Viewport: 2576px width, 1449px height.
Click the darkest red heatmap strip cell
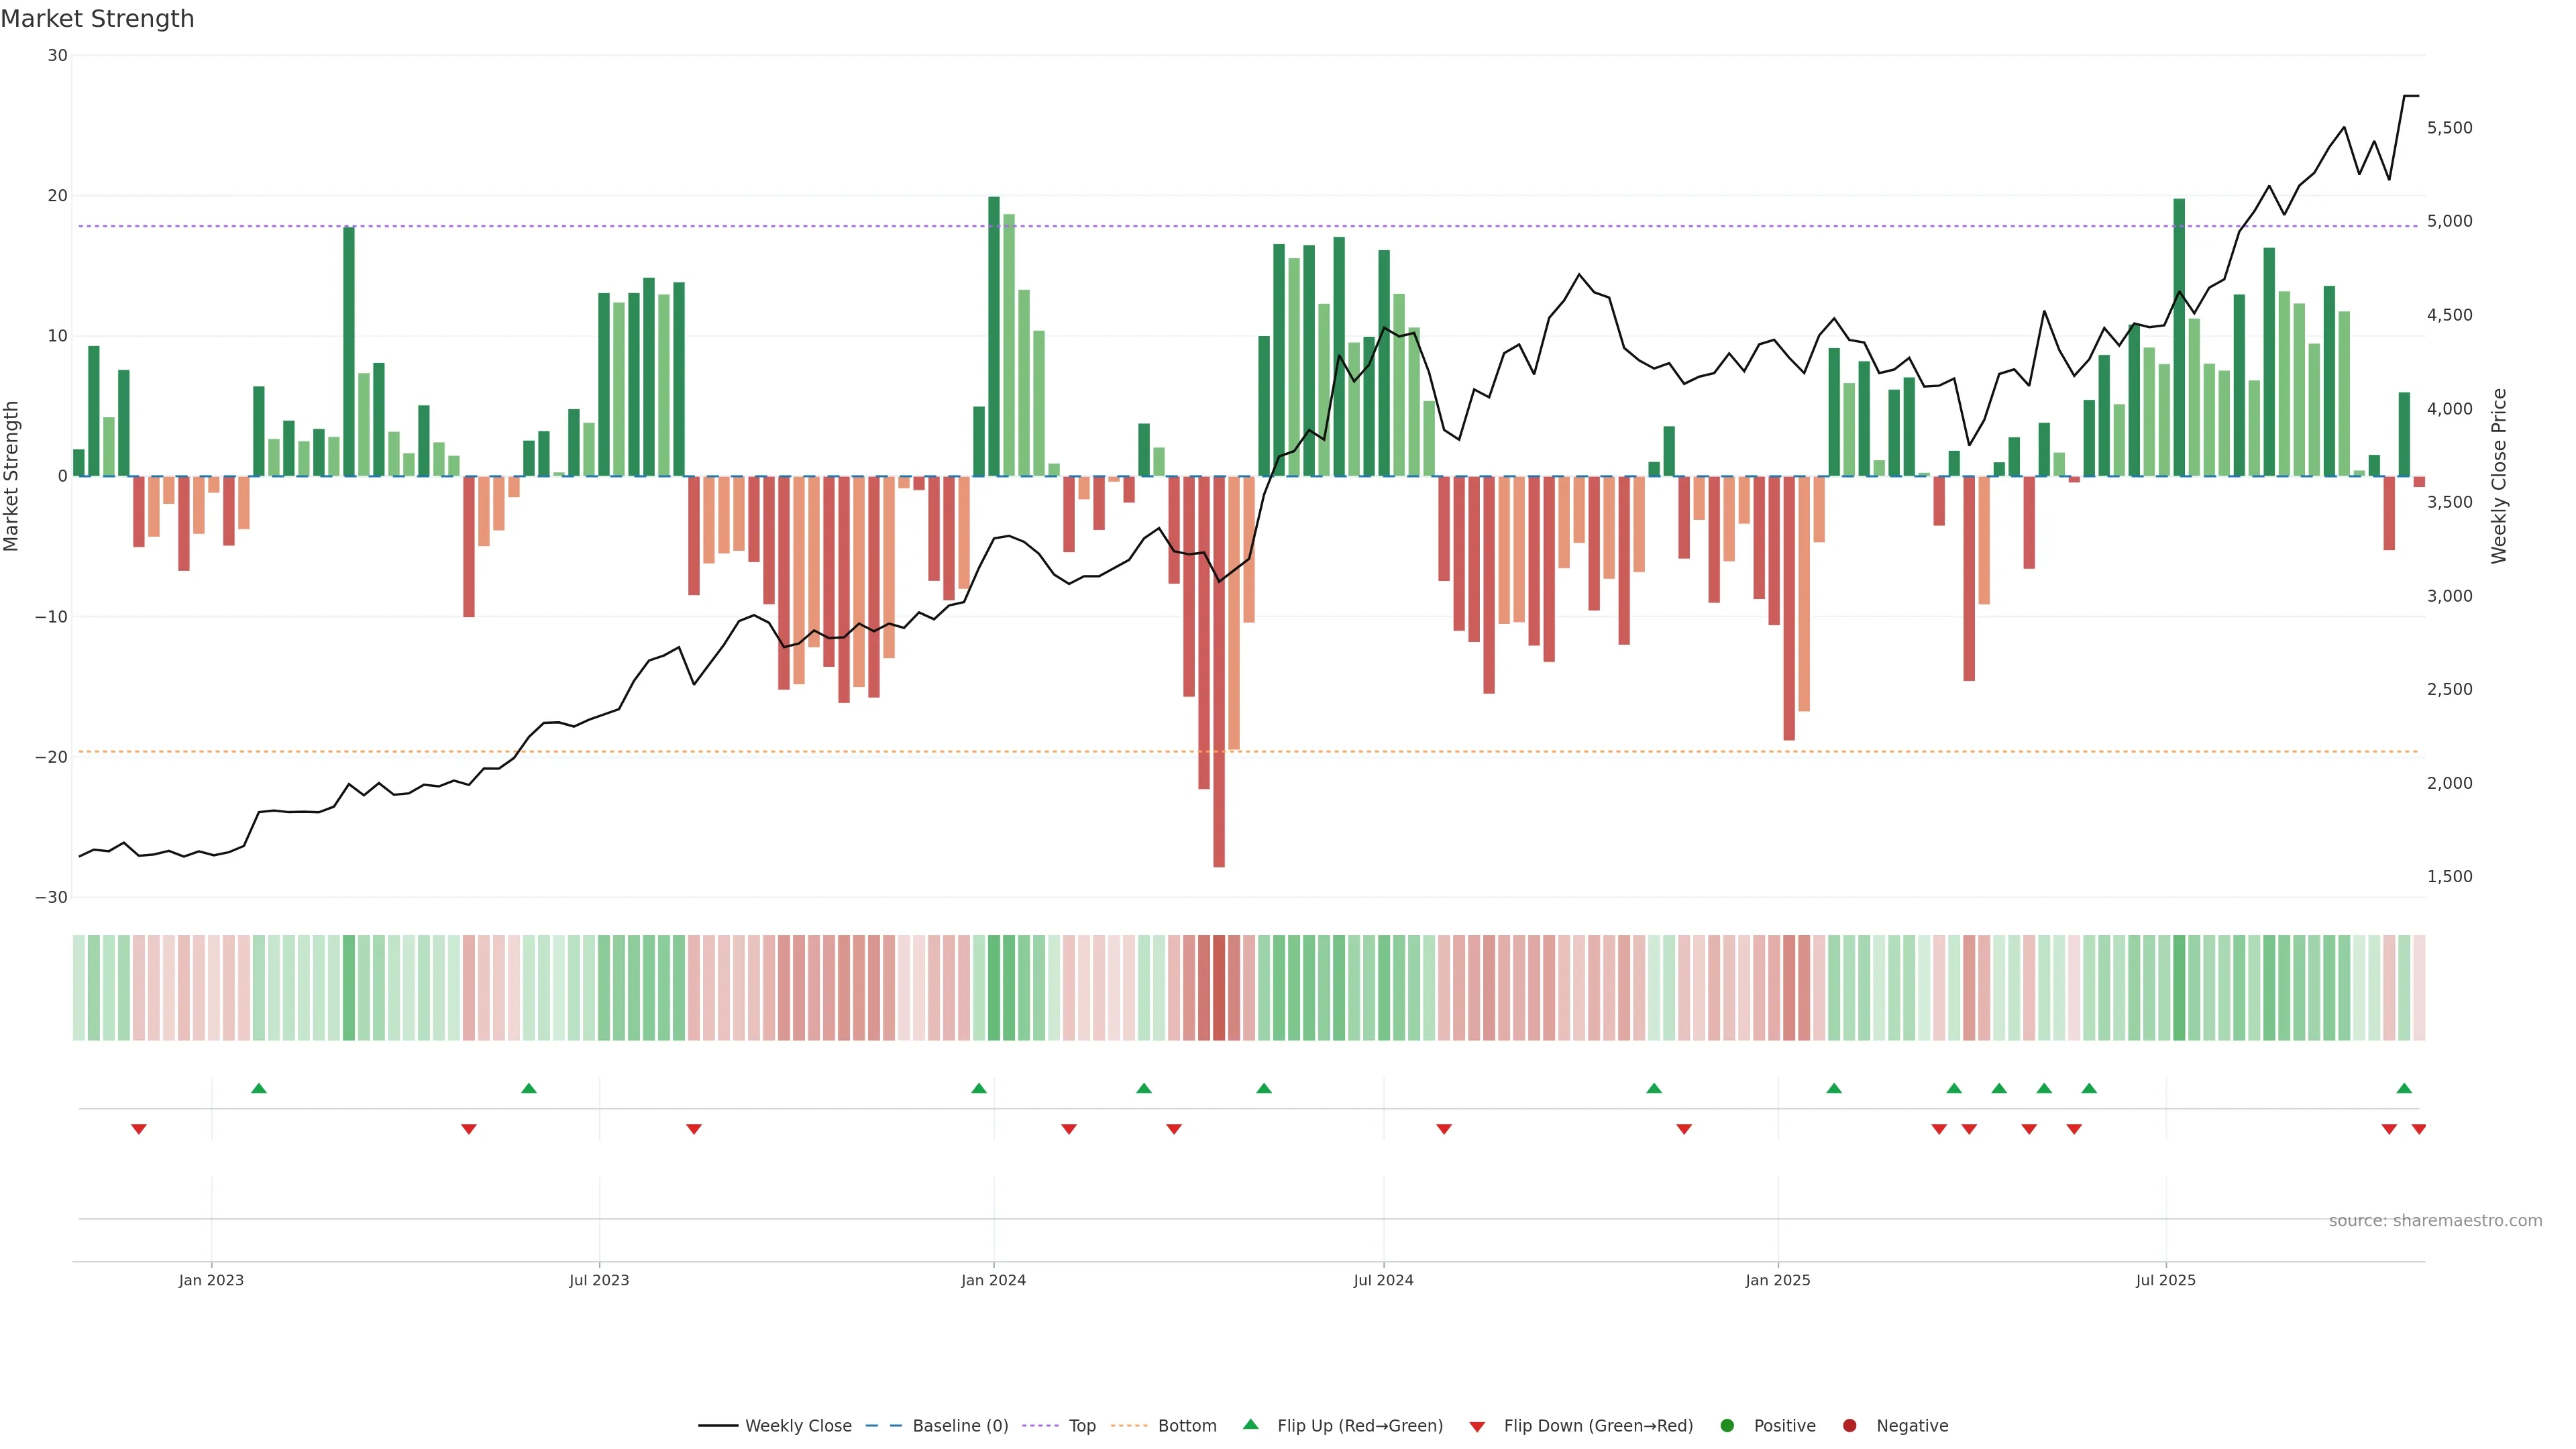[1219, 988]
